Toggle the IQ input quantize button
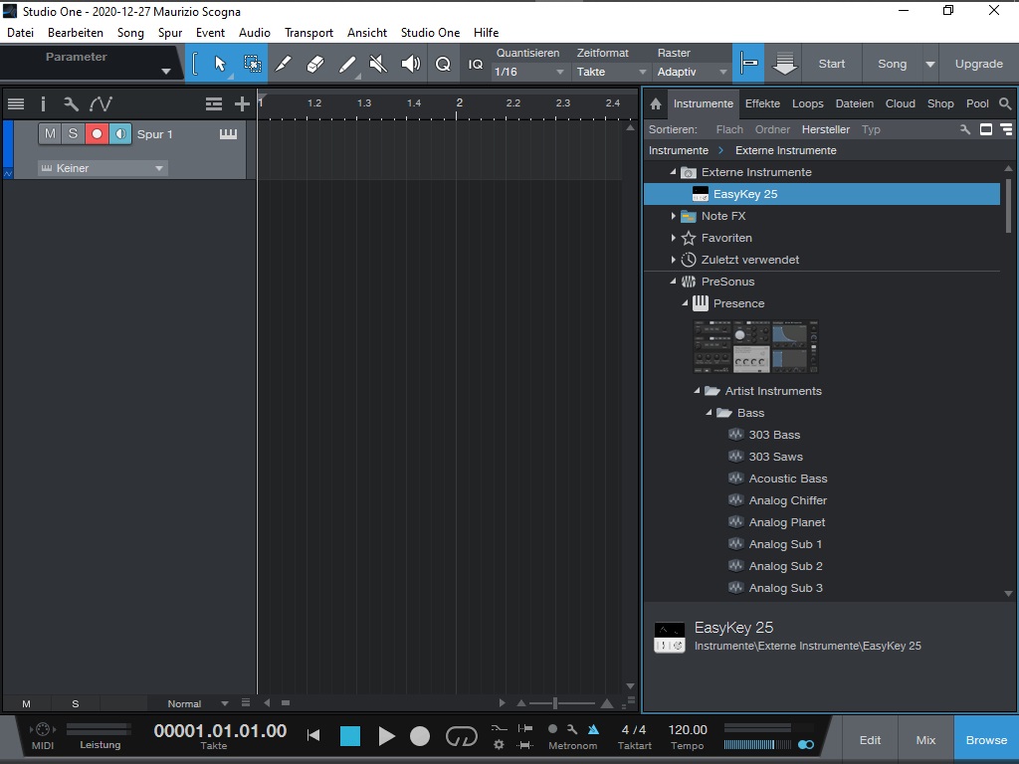1019x764 pixels. 476,64
